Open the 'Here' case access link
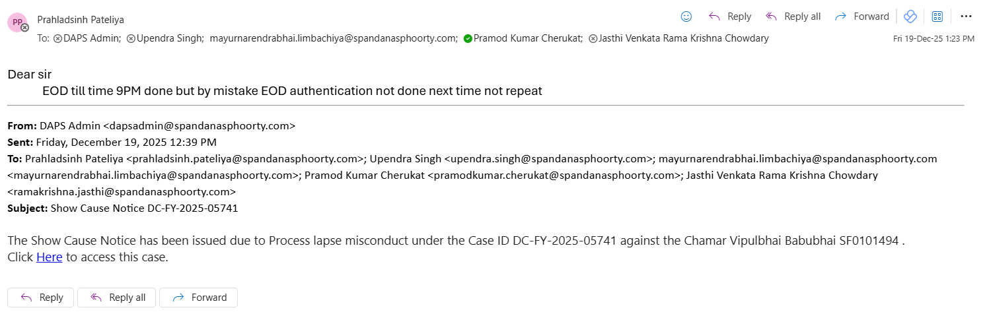Viewport: 989px width, 318px height. point(49,257)
